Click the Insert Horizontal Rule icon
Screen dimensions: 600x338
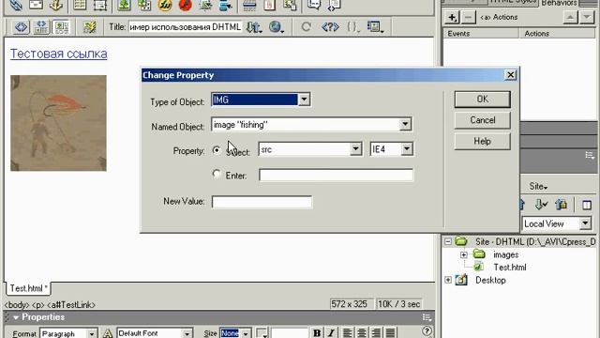click(x=249, y=5)
